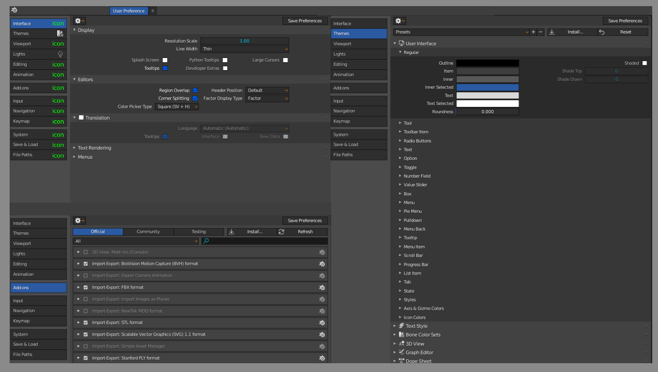Click the Blender logo in the top-left corner
This screenshot has height=372, width=658.
[14, 10]
